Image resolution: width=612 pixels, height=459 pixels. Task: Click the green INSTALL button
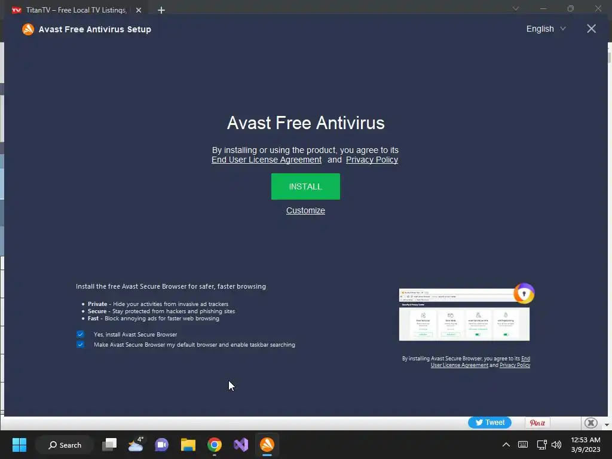coord(305,186)
